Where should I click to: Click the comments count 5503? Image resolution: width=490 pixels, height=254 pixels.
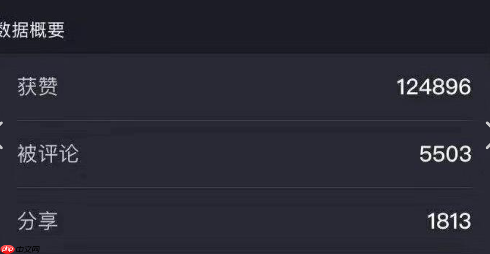(445, 154)
